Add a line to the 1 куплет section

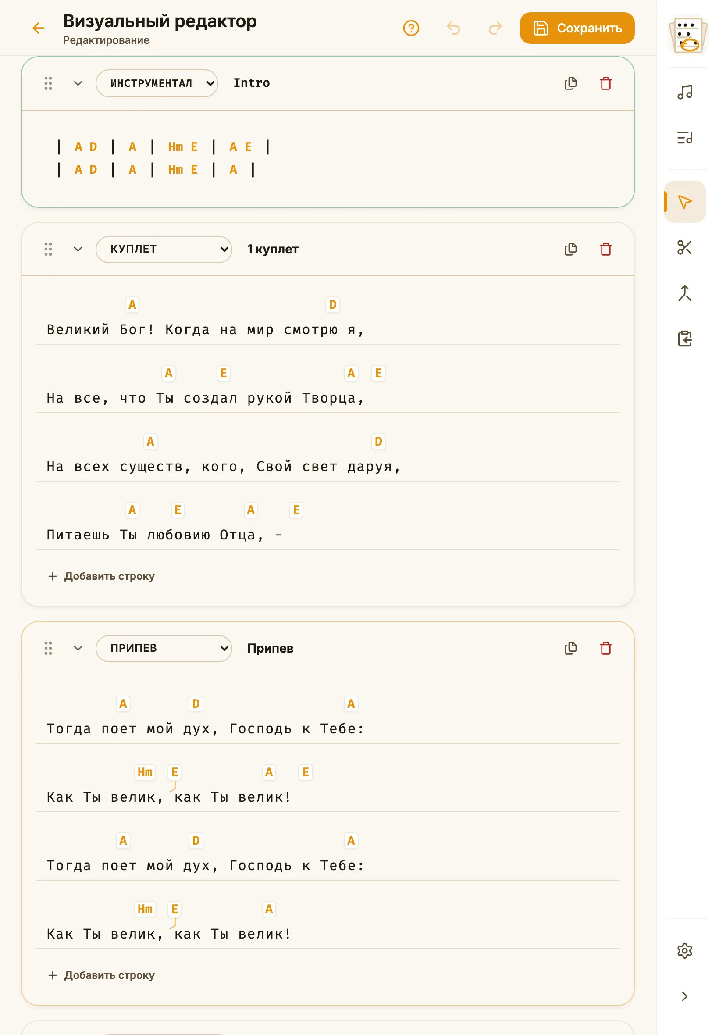(101, 576)
